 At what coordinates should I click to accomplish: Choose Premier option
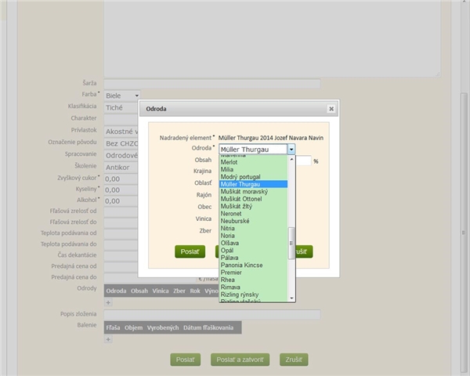point(253,273)
